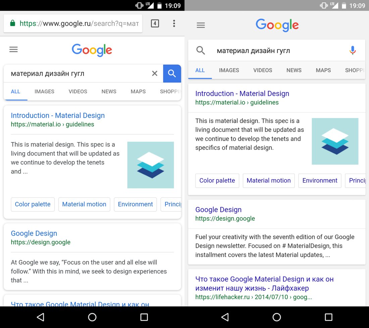369x328 pixels.
Task: Switch to NEWS tab on right screen
Action: (x=294, y=70)
